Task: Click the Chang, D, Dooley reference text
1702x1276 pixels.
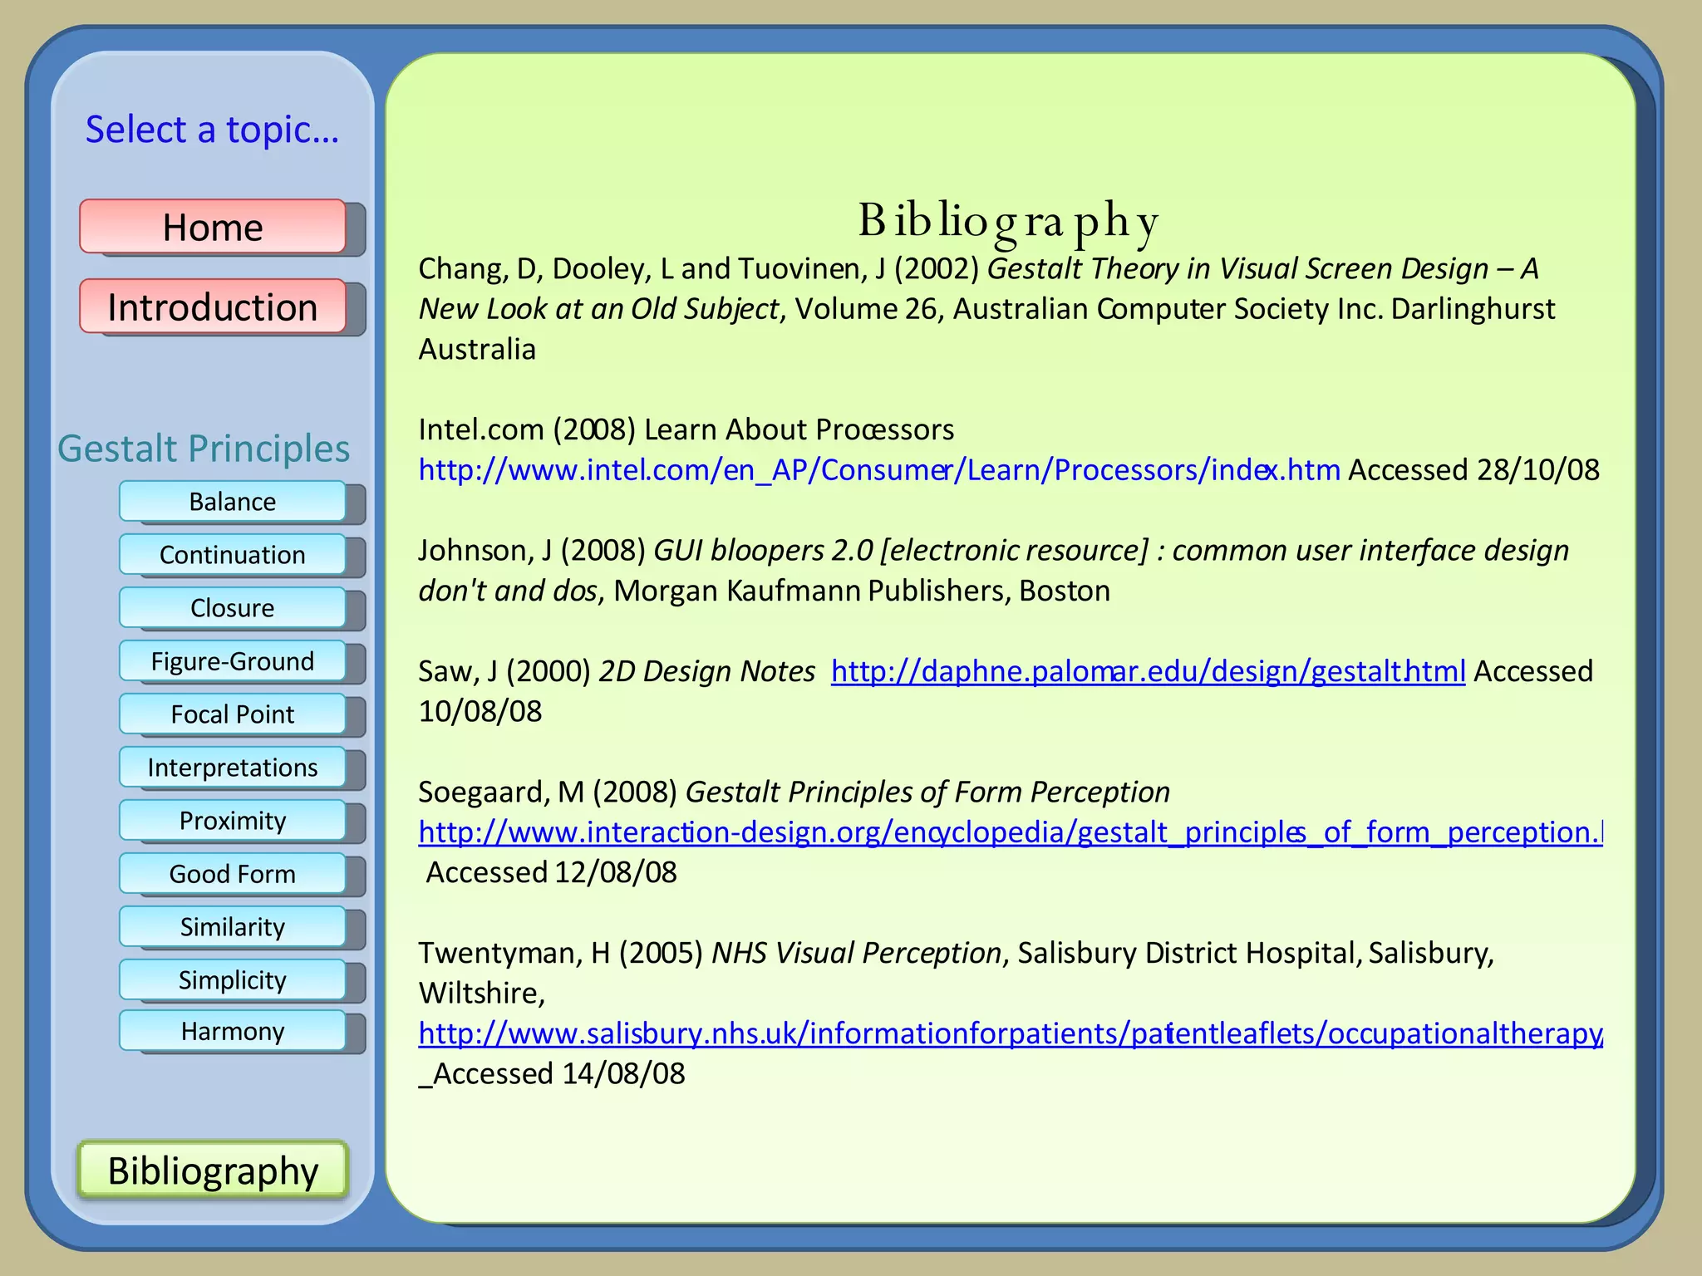Action: point(986,309)
